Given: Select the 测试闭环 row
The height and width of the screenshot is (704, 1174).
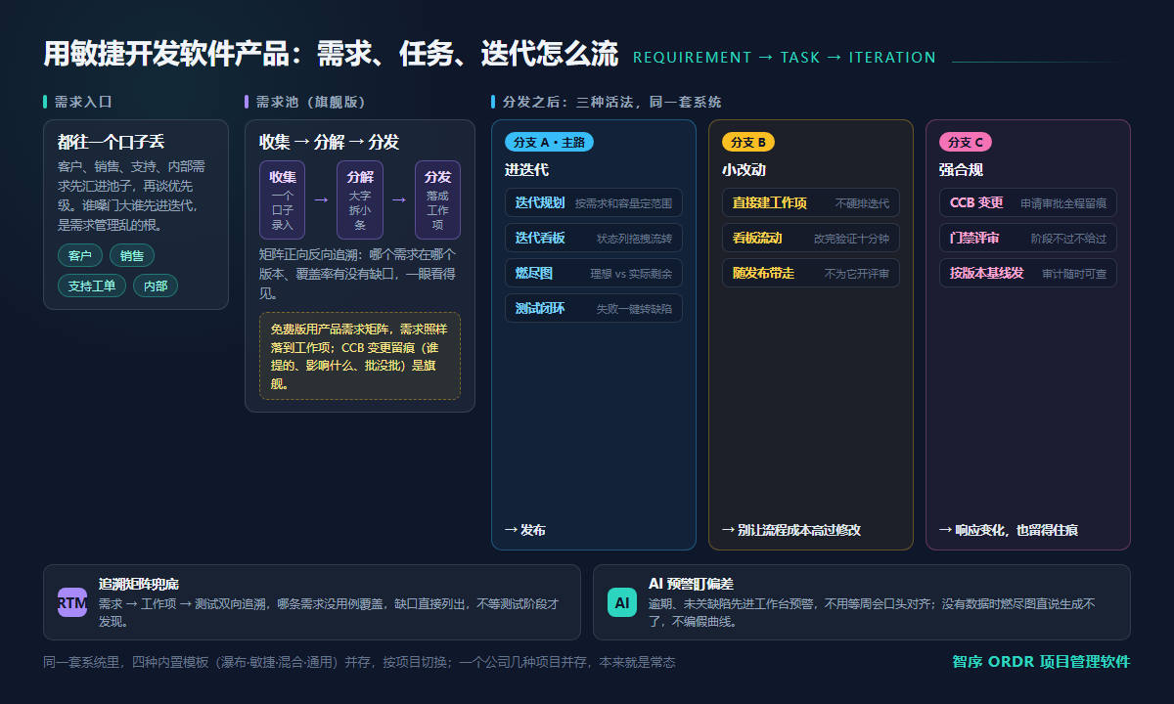Looking at the screenshot, I should (594, 308).
